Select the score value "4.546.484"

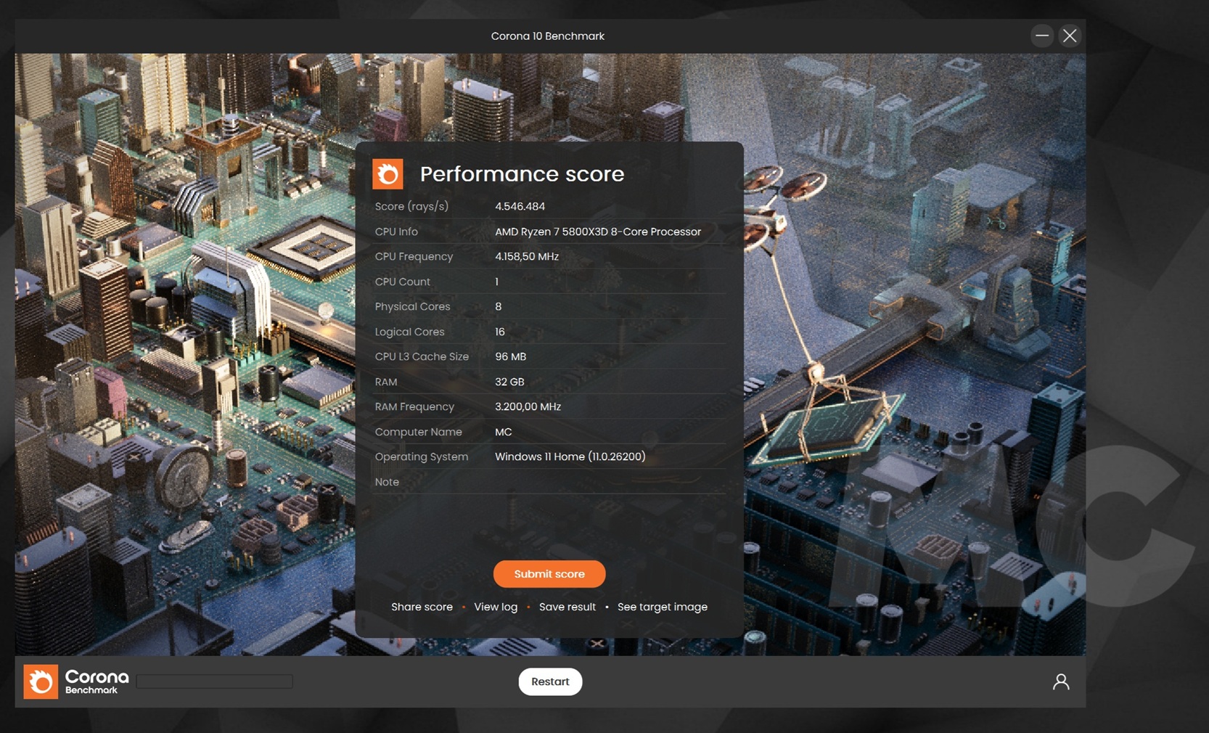point(520,206)
